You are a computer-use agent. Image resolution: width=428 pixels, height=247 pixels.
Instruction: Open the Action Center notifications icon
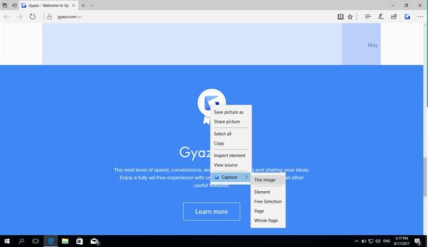417,241
